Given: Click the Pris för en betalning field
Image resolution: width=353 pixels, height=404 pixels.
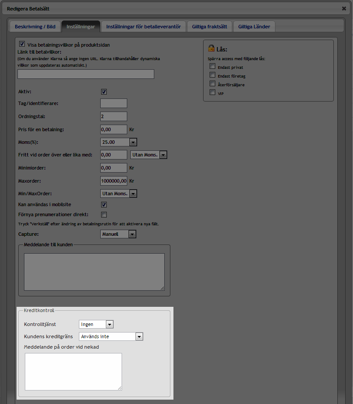Looking at the screenshot, I should (114, 129).
